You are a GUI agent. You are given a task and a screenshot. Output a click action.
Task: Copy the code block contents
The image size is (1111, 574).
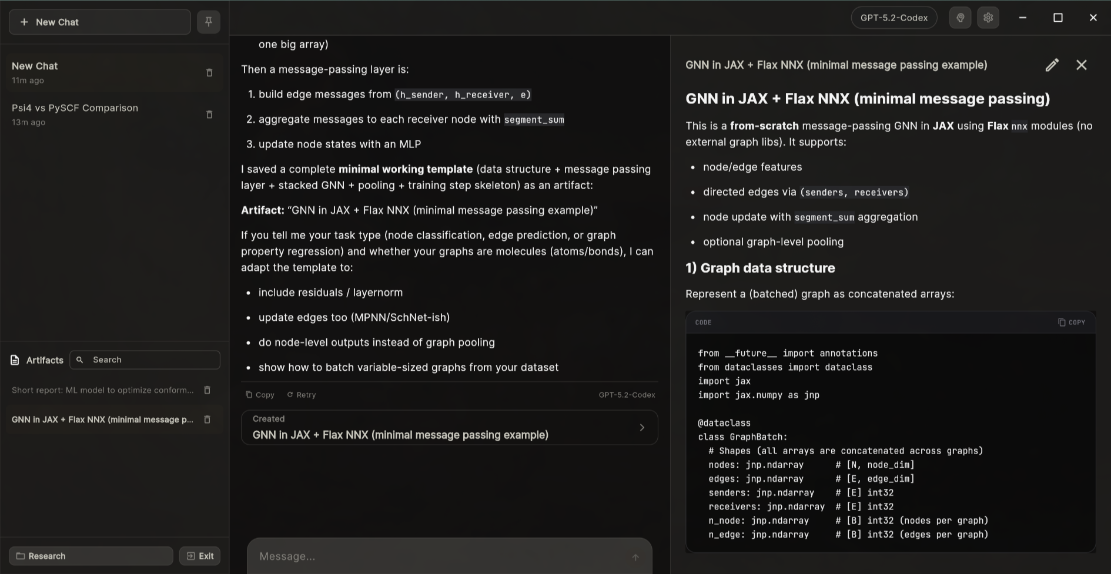pos(1072,323)
